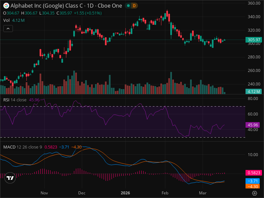Viewport: 264px width, 198px height.
Task: Click the Nov label on the time axis
Action: tap(44, 193)
